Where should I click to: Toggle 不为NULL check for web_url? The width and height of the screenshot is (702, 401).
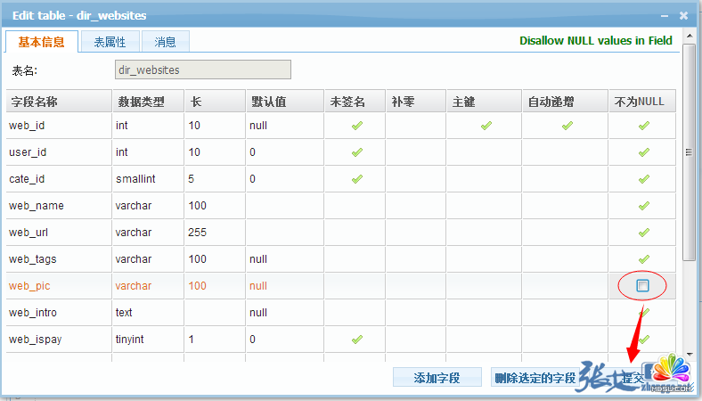click(x=644, y=233)
